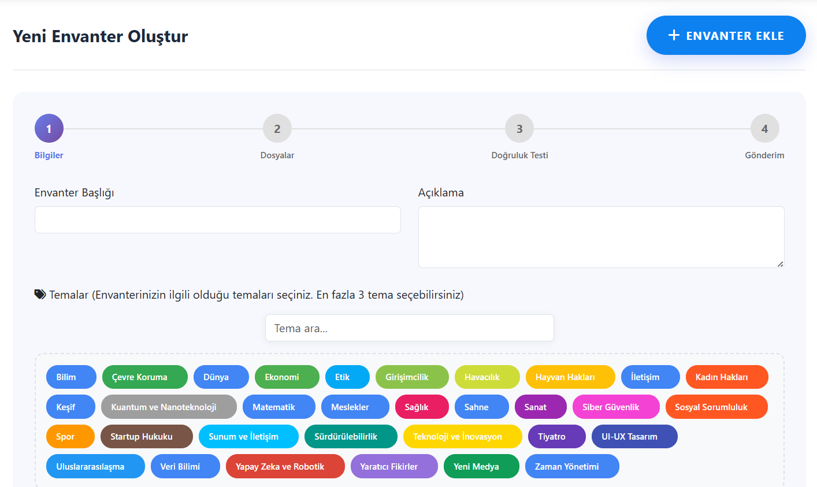This screenshot has width=817, height=487.
Task: Click inside the Açıklama text area
Action: point(601,237)
